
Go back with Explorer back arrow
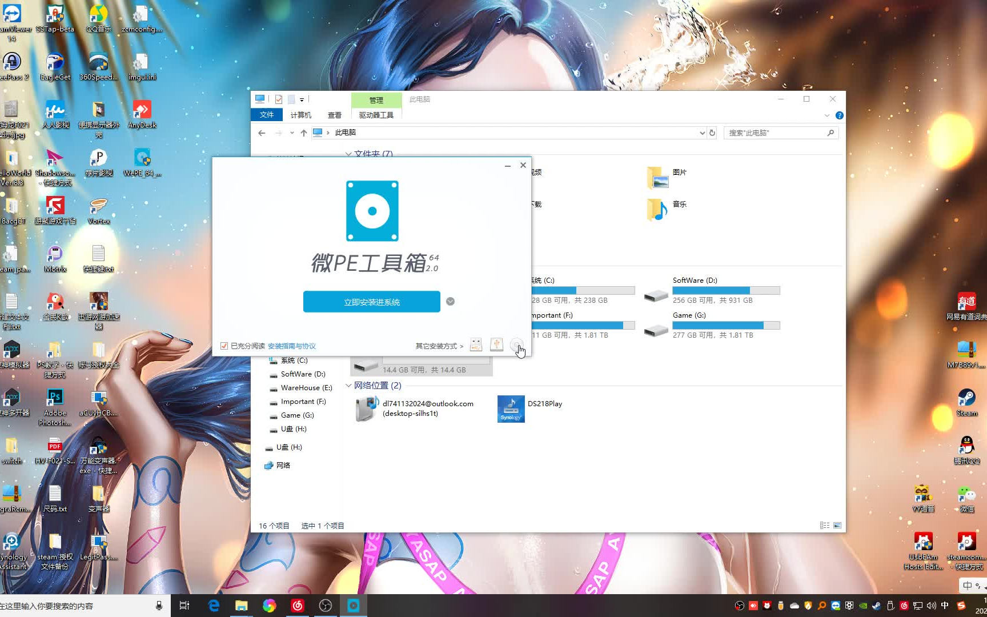tap(262, 133)
